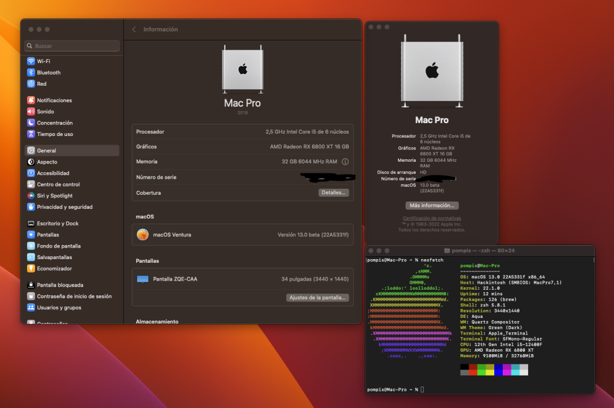This screenshot has width=614, height=408.
Task: Click the 34 pulgadas resolution text
Action: tap(315, 279)
